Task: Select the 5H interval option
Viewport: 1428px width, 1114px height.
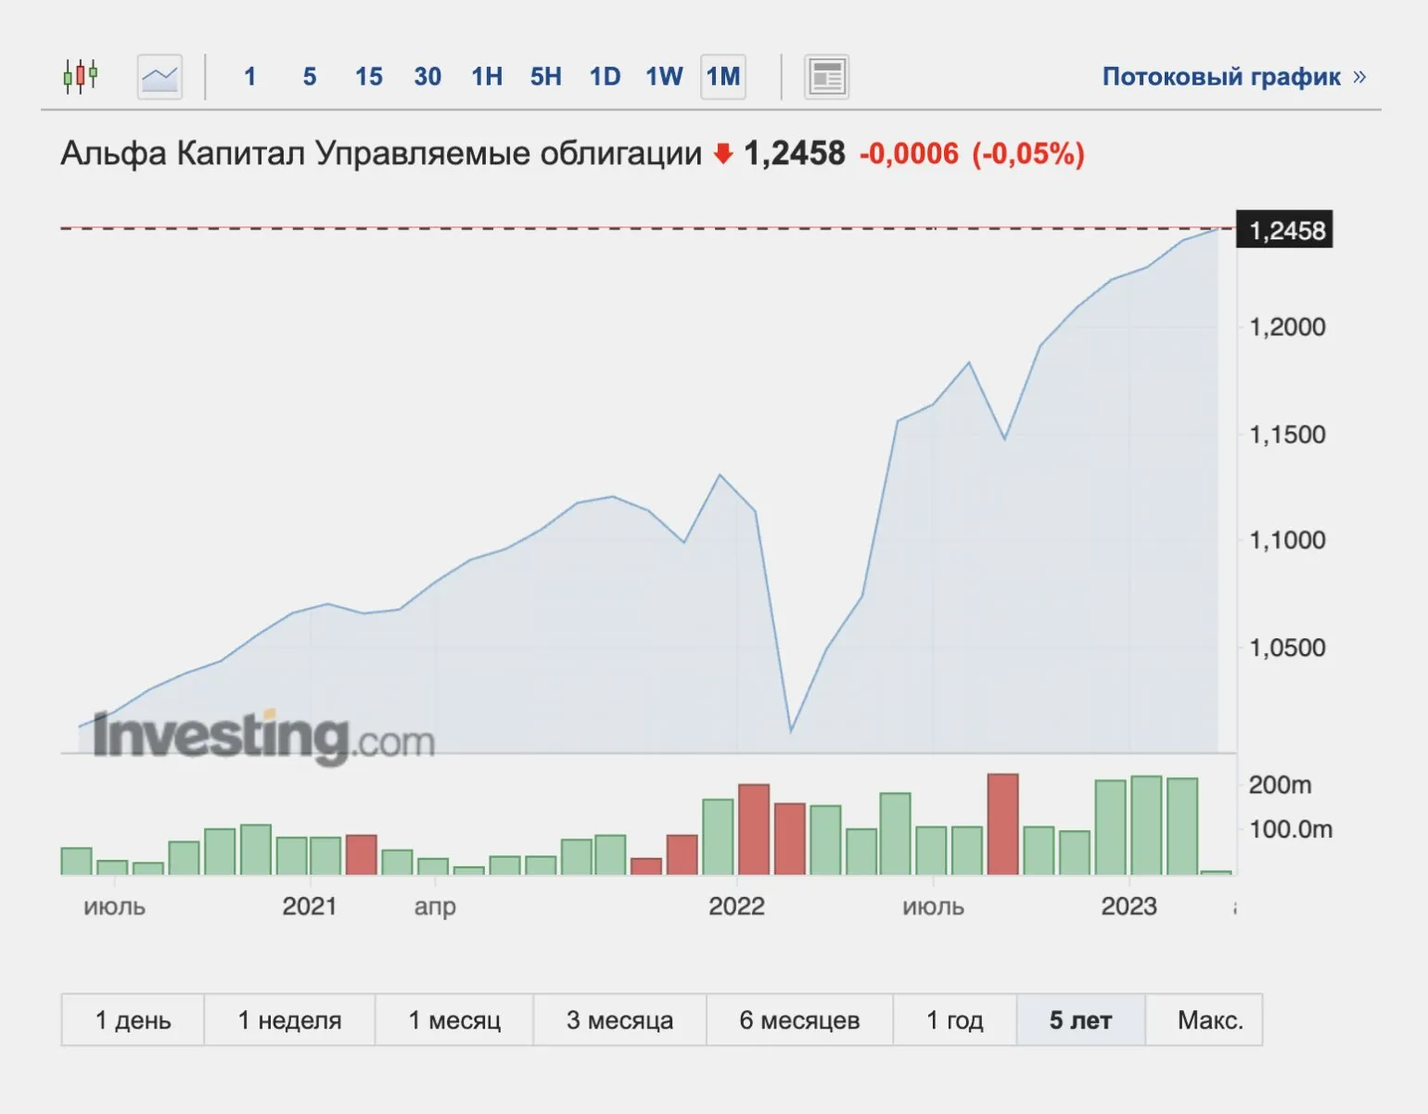Action: point(546,76)
